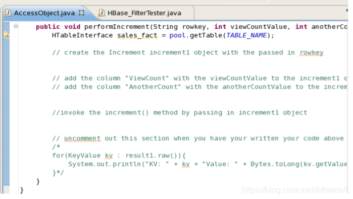Click the '//invoke the increment() method' comment
This screenshot has height=199, width=353.
[180, 112]
